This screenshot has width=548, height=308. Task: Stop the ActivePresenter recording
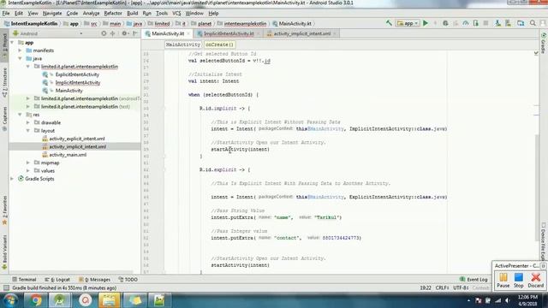point(519,281)
